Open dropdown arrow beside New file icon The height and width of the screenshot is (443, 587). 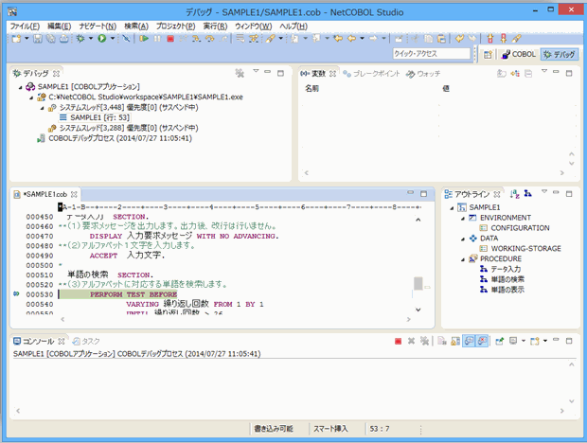[27, 39]
